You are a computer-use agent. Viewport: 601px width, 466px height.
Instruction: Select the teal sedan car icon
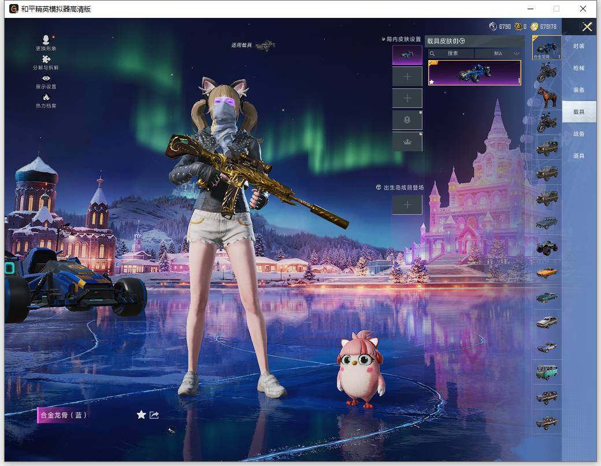tap(547, 297)
